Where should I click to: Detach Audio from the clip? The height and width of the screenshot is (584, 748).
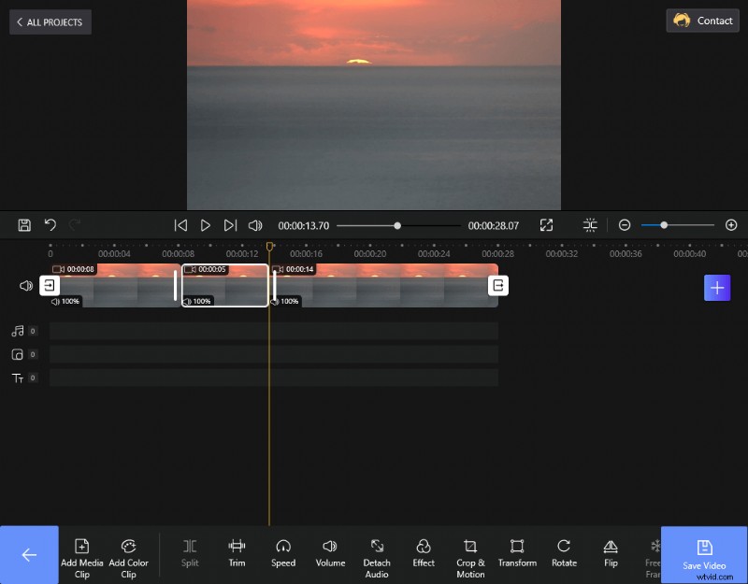tap(377, 554)
